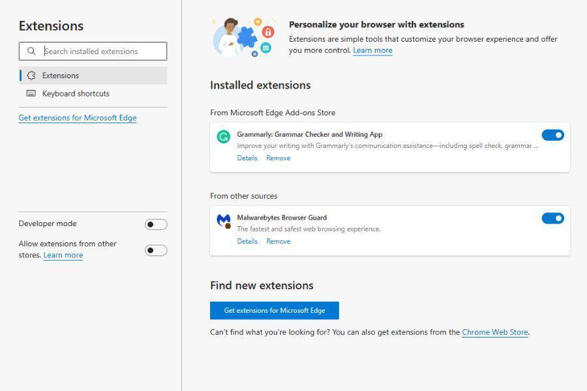This screenshot has height=391, width=587.
Task: Open sidebar Get extensions for Microsoft Edge link
Action: click(x=78, y=118)
